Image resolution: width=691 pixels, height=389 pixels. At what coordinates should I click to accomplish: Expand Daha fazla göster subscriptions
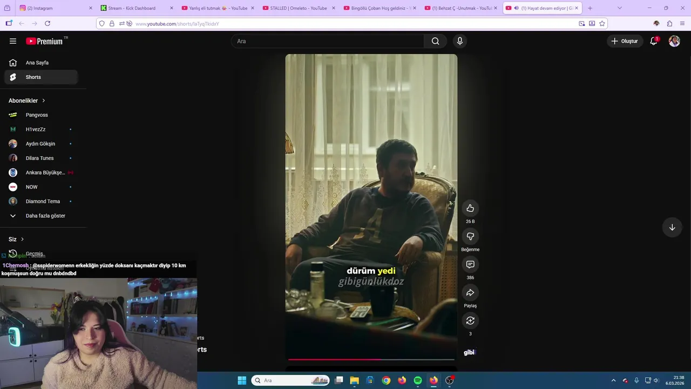point(41,216)
